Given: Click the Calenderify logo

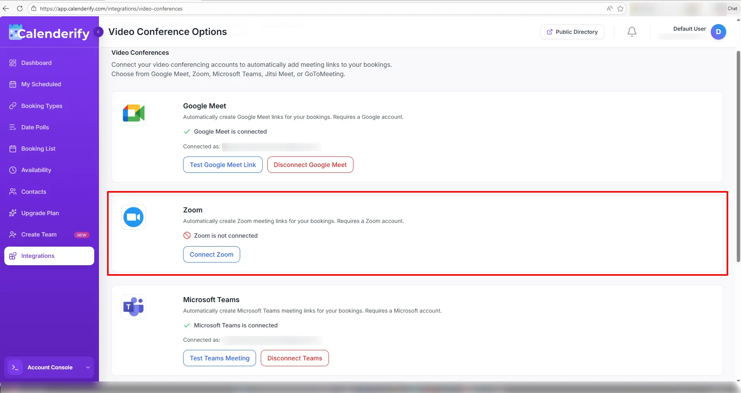Looking at the screenshot, I should click(48, 32).
